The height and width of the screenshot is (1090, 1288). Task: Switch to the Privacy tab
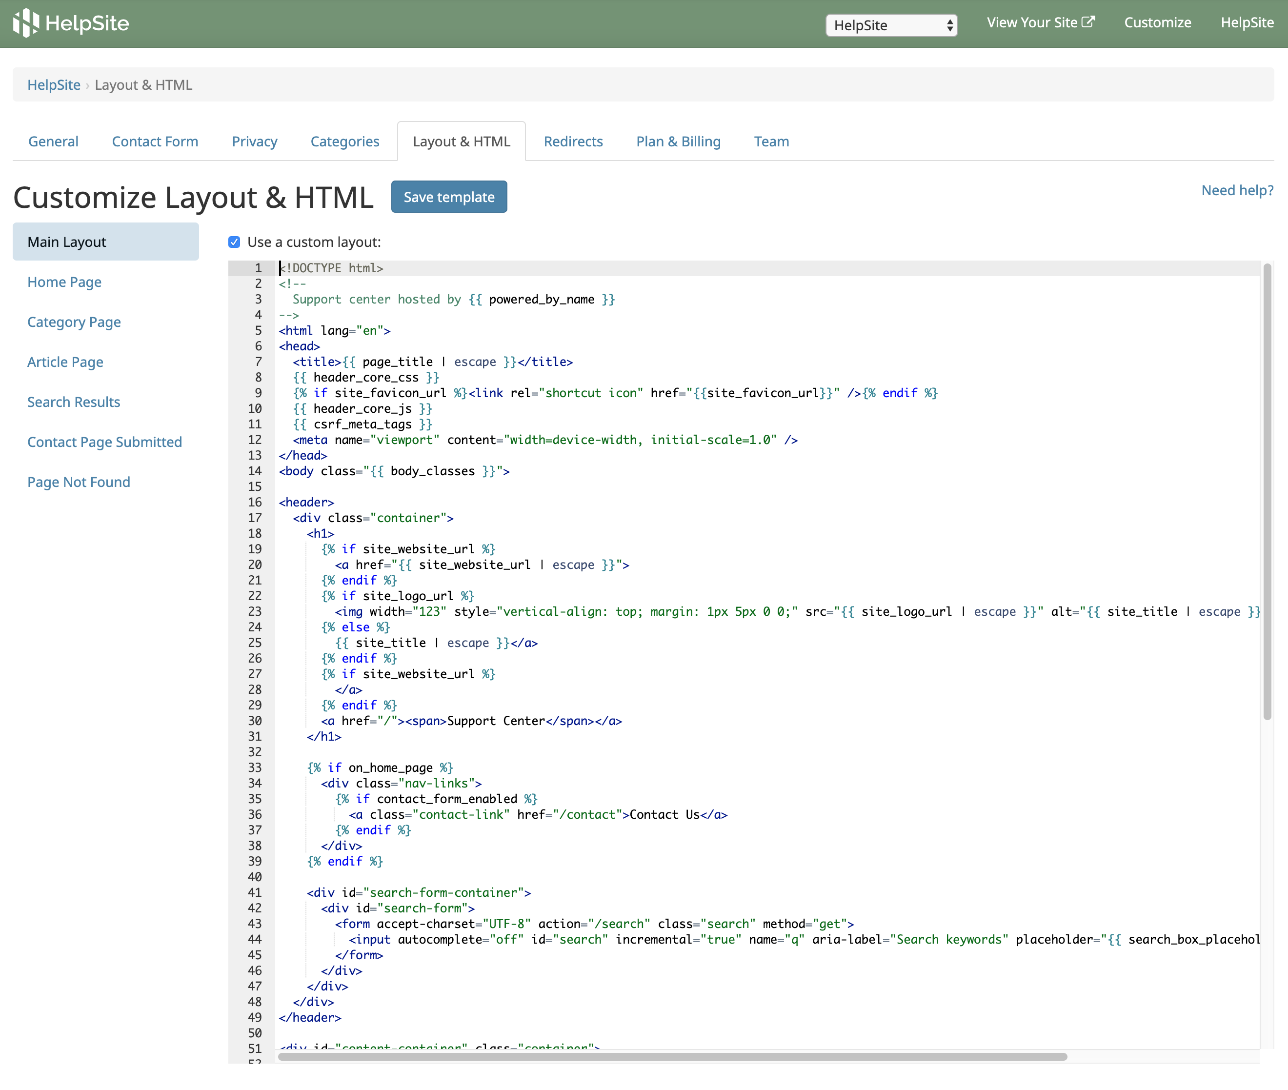tap(255, 141)
